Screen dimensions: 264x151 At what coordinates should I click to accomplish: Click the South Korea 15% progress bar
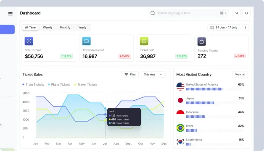(x=214, y=144)
